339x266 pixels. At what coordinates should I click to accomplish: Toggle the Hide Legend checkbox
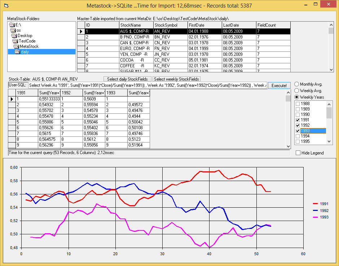click(x=298, y=153)
